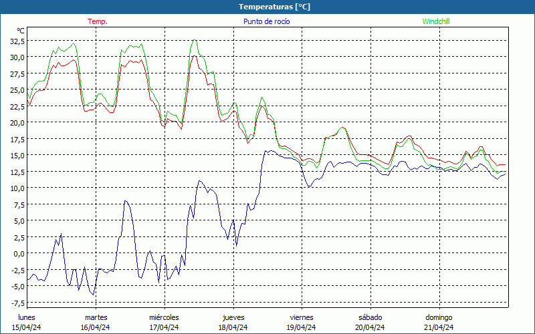Click the 12,5 y-axis value
The image size is (535, 334).
coord(17,172)
